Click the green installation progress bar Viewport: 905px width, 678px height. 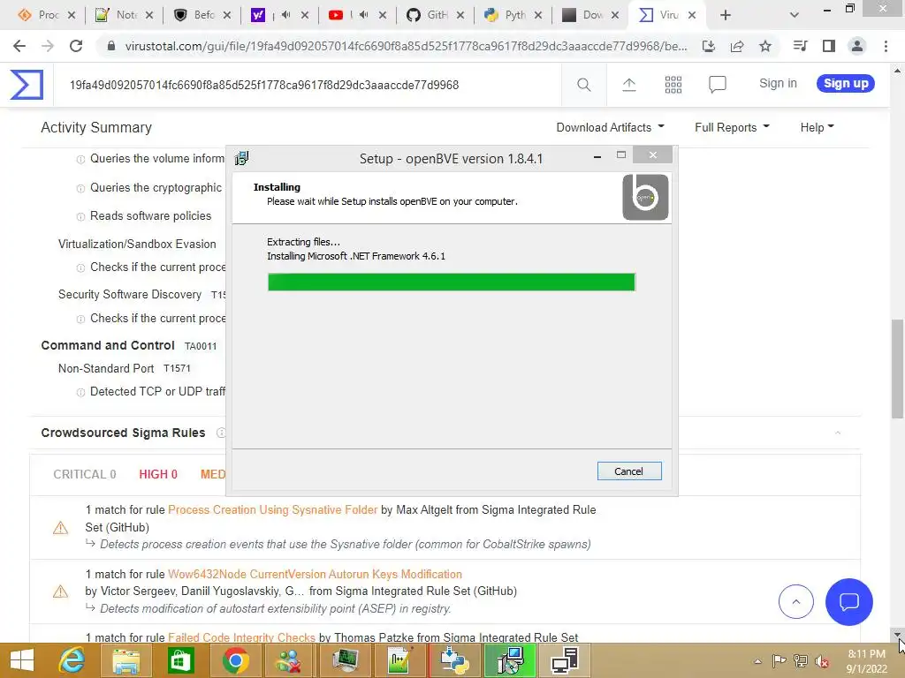point(452,282)
